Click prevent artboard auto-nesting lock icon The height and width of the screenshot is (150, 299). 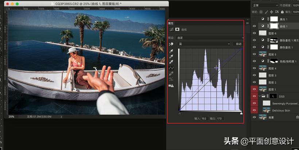(x=277, y=12)
